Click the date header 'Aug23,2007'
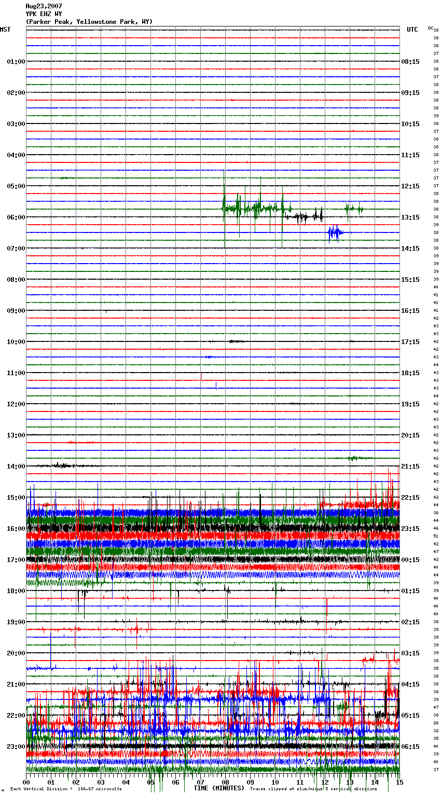This screenshot has width=441, height=796. [x=44, y=6]
